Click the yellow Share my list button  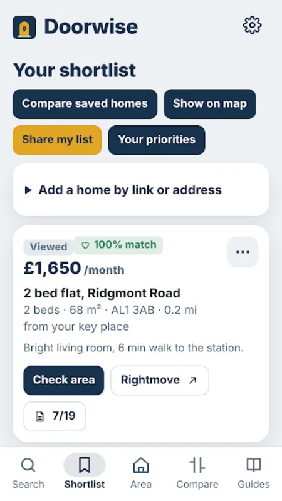click(57, 140)
